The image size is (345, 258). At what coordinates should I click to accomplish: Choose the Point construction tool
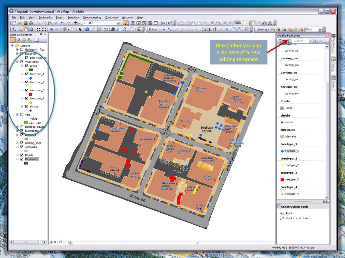pos(289,213)
